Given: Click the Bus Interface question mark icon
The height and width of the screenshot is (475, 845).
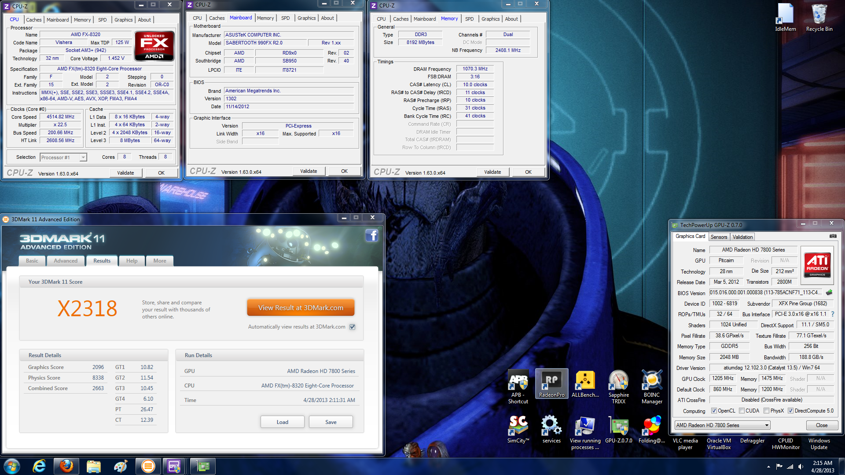Looking at the screenshot, I should (x=833, y=314).
